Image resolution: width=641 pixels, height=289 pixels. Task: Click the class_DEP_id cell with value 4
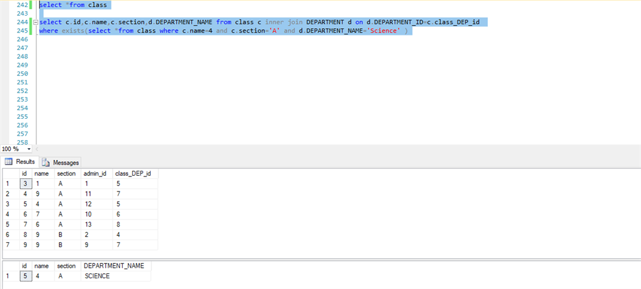tap(135, 235)
